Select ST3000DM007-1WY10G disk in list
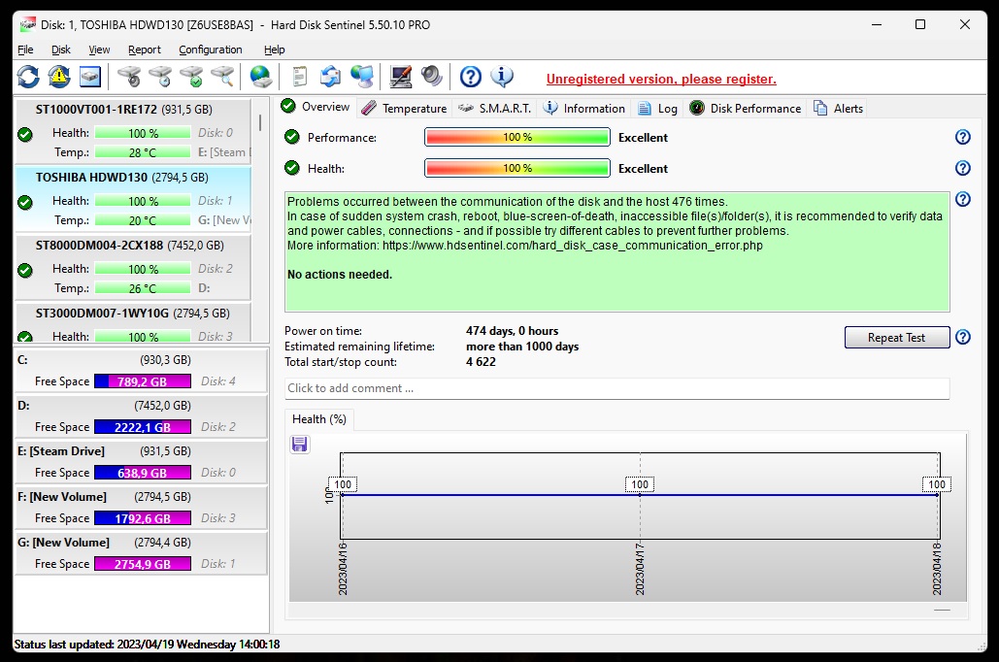Screen dimensions: 999x662 pos(133,322)
